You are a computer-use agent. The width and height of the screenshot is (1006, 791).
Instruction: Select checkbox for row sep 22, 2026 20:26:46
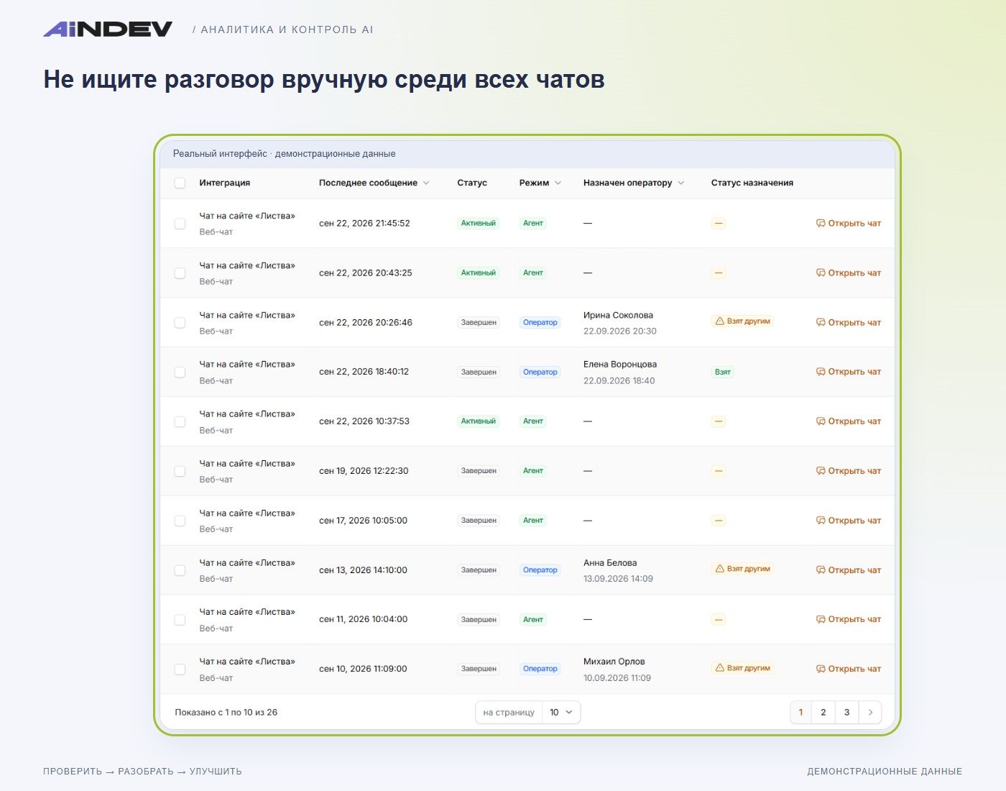pos(180,323)
